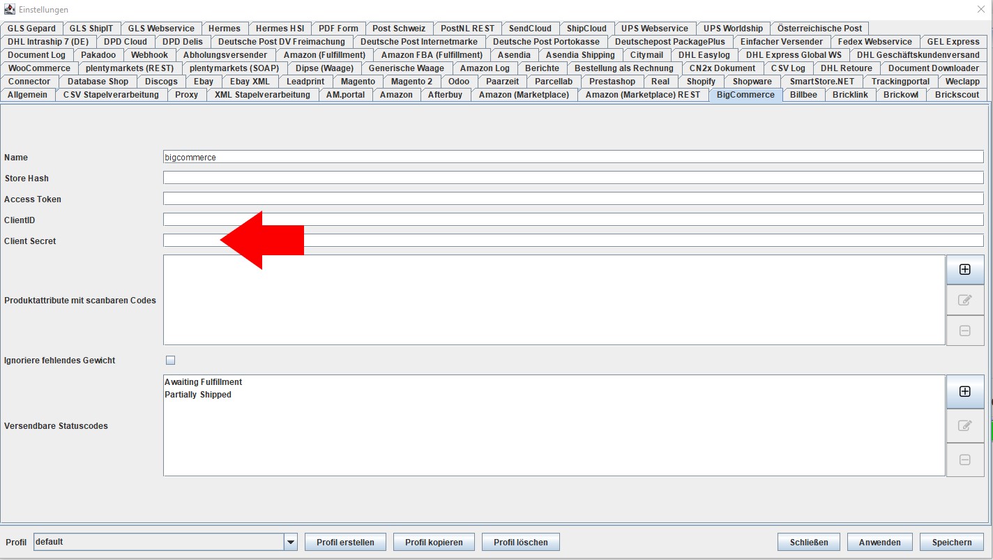Focus the Access Token input field
Viewport: 993px width, 560px height.
[573, 199]
